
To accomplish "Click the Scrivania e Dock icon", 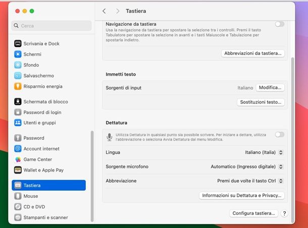I will (18, 43).
